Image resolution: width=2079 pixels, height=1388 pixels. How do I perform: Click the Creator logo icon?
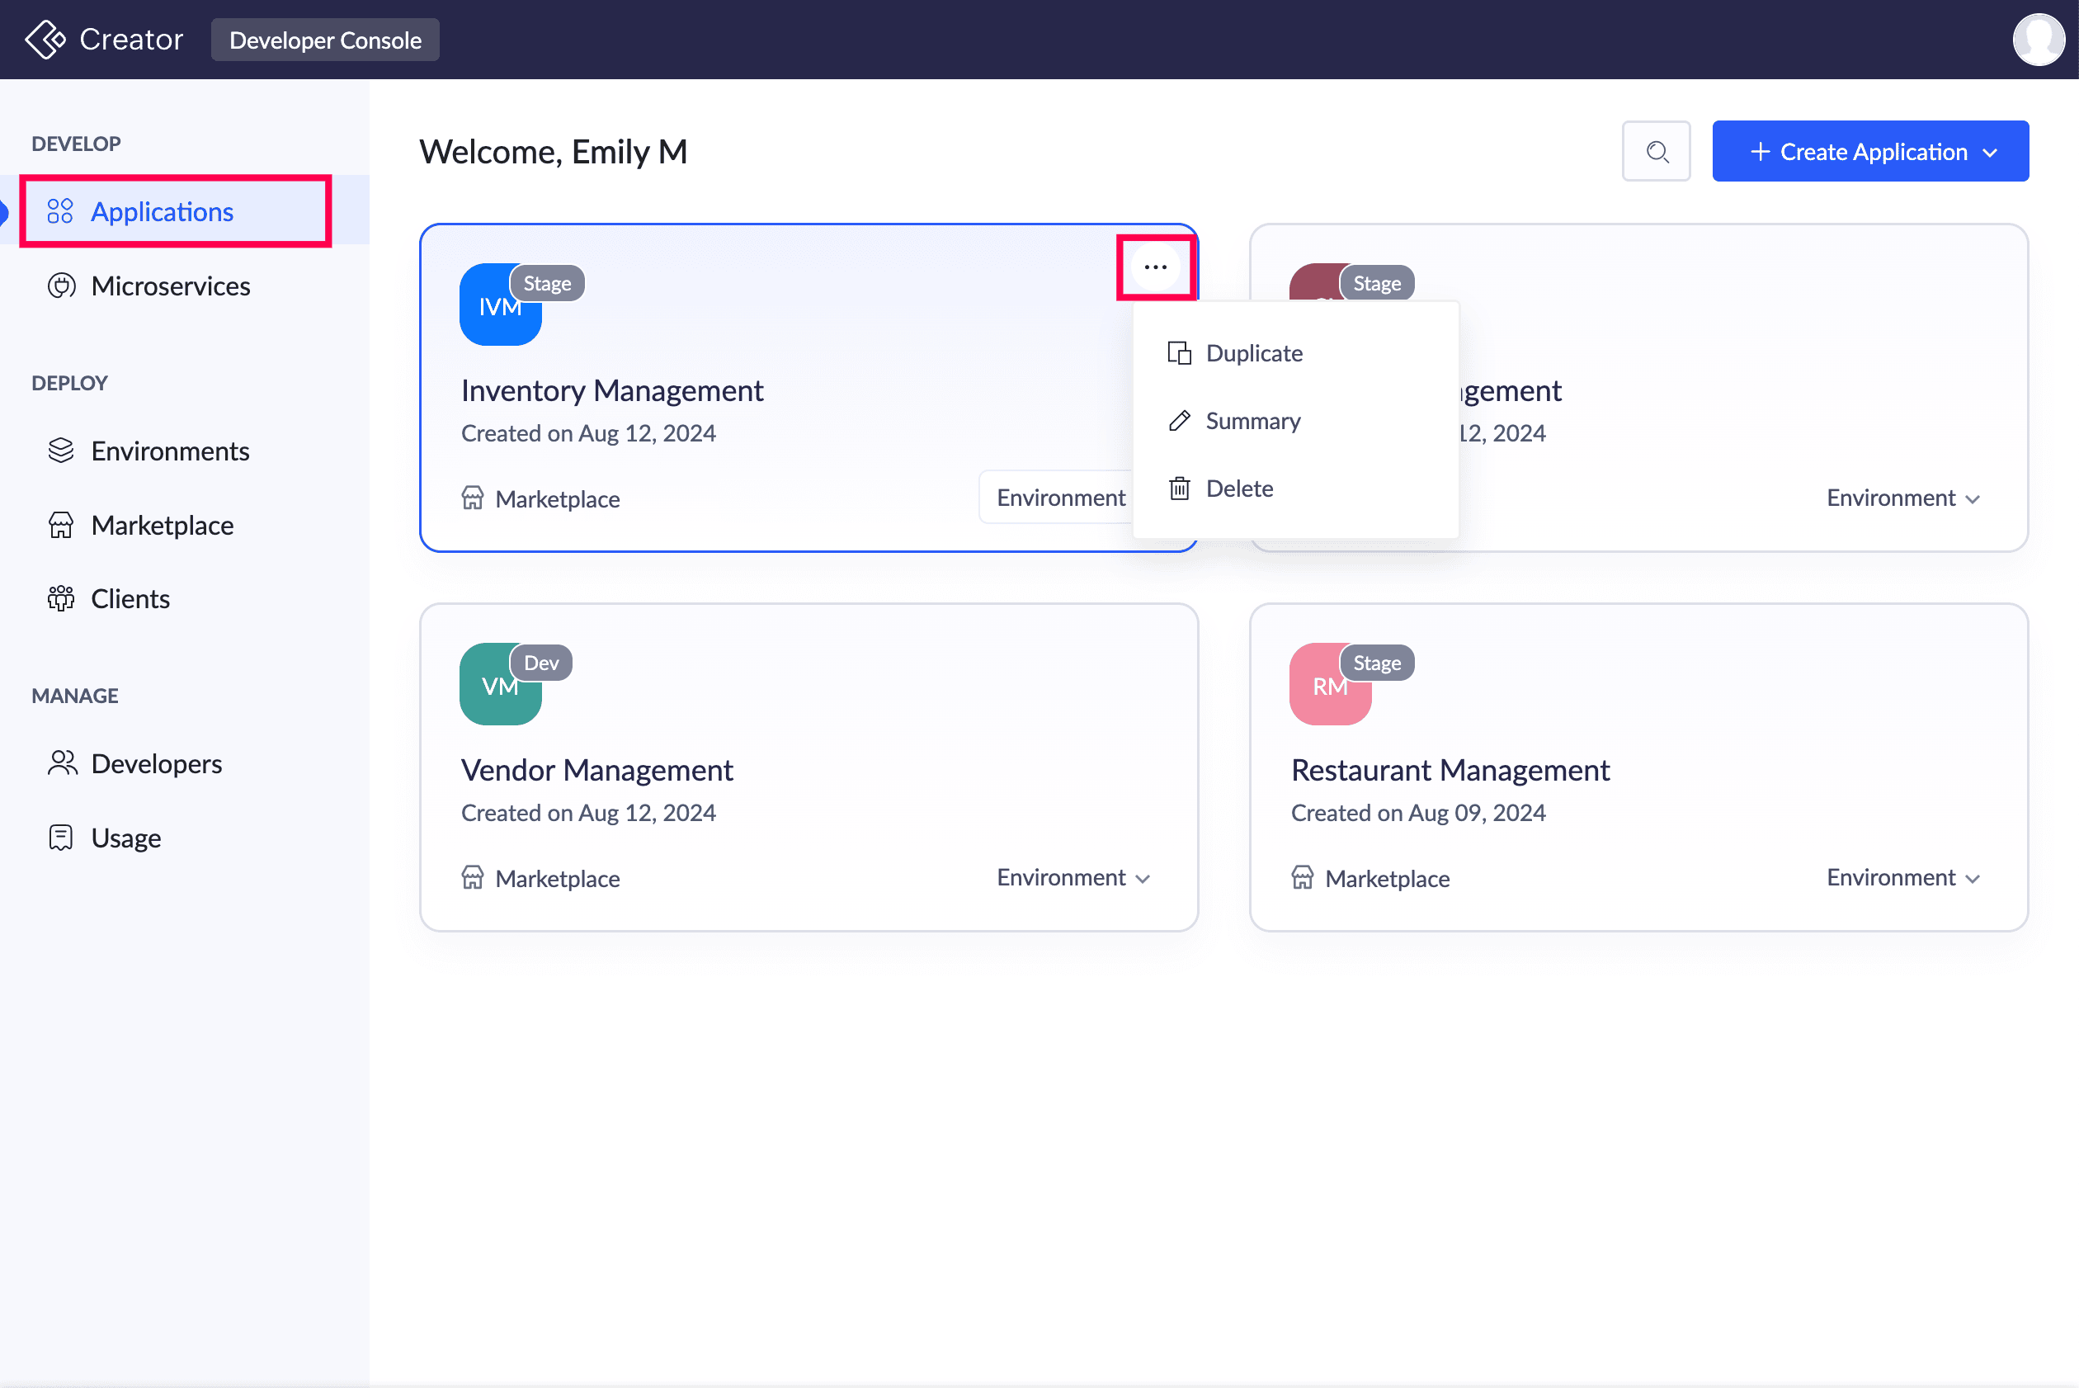click(45, 40)
